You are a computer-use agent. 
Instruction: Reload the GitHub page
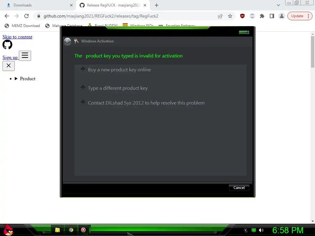(26, 16)
